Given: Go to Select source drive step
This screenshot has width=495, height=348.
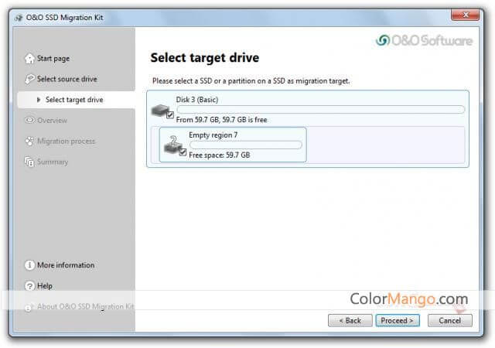Looking at the screenshot, I should tap(67, 79).
